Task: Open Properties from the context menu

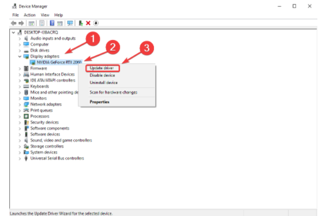Action: click(x=100, y=102)
